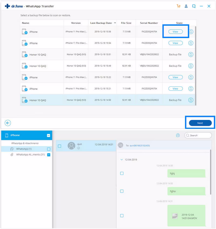Click the Search input field
This screenshot has height=229, width=216.
(198, 135)
